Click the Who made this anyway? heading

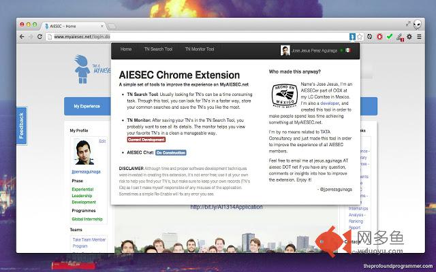pyautogui.click(x=294, y=71)
